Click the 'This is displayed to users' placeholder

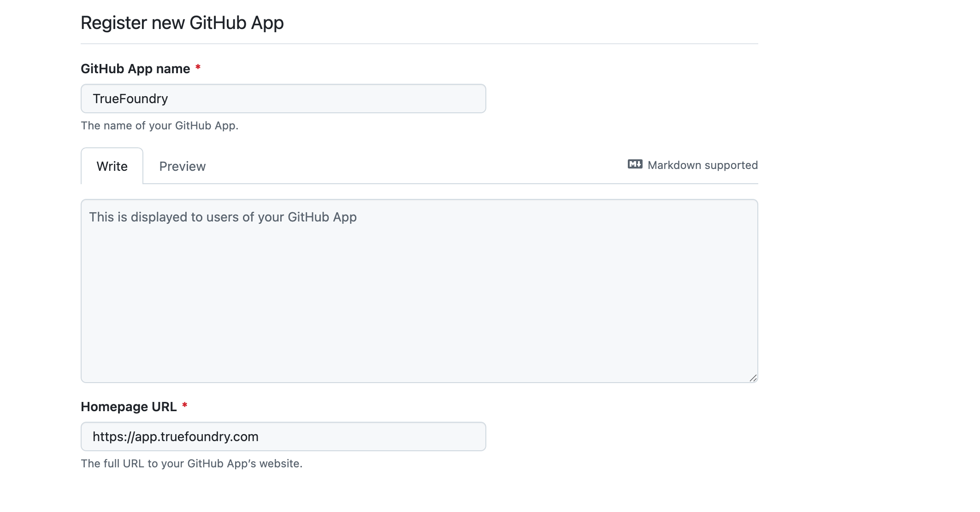223,217
